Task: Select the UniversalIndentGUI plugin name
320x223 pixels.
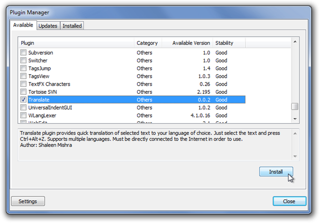Action: (x=50, y=107)
